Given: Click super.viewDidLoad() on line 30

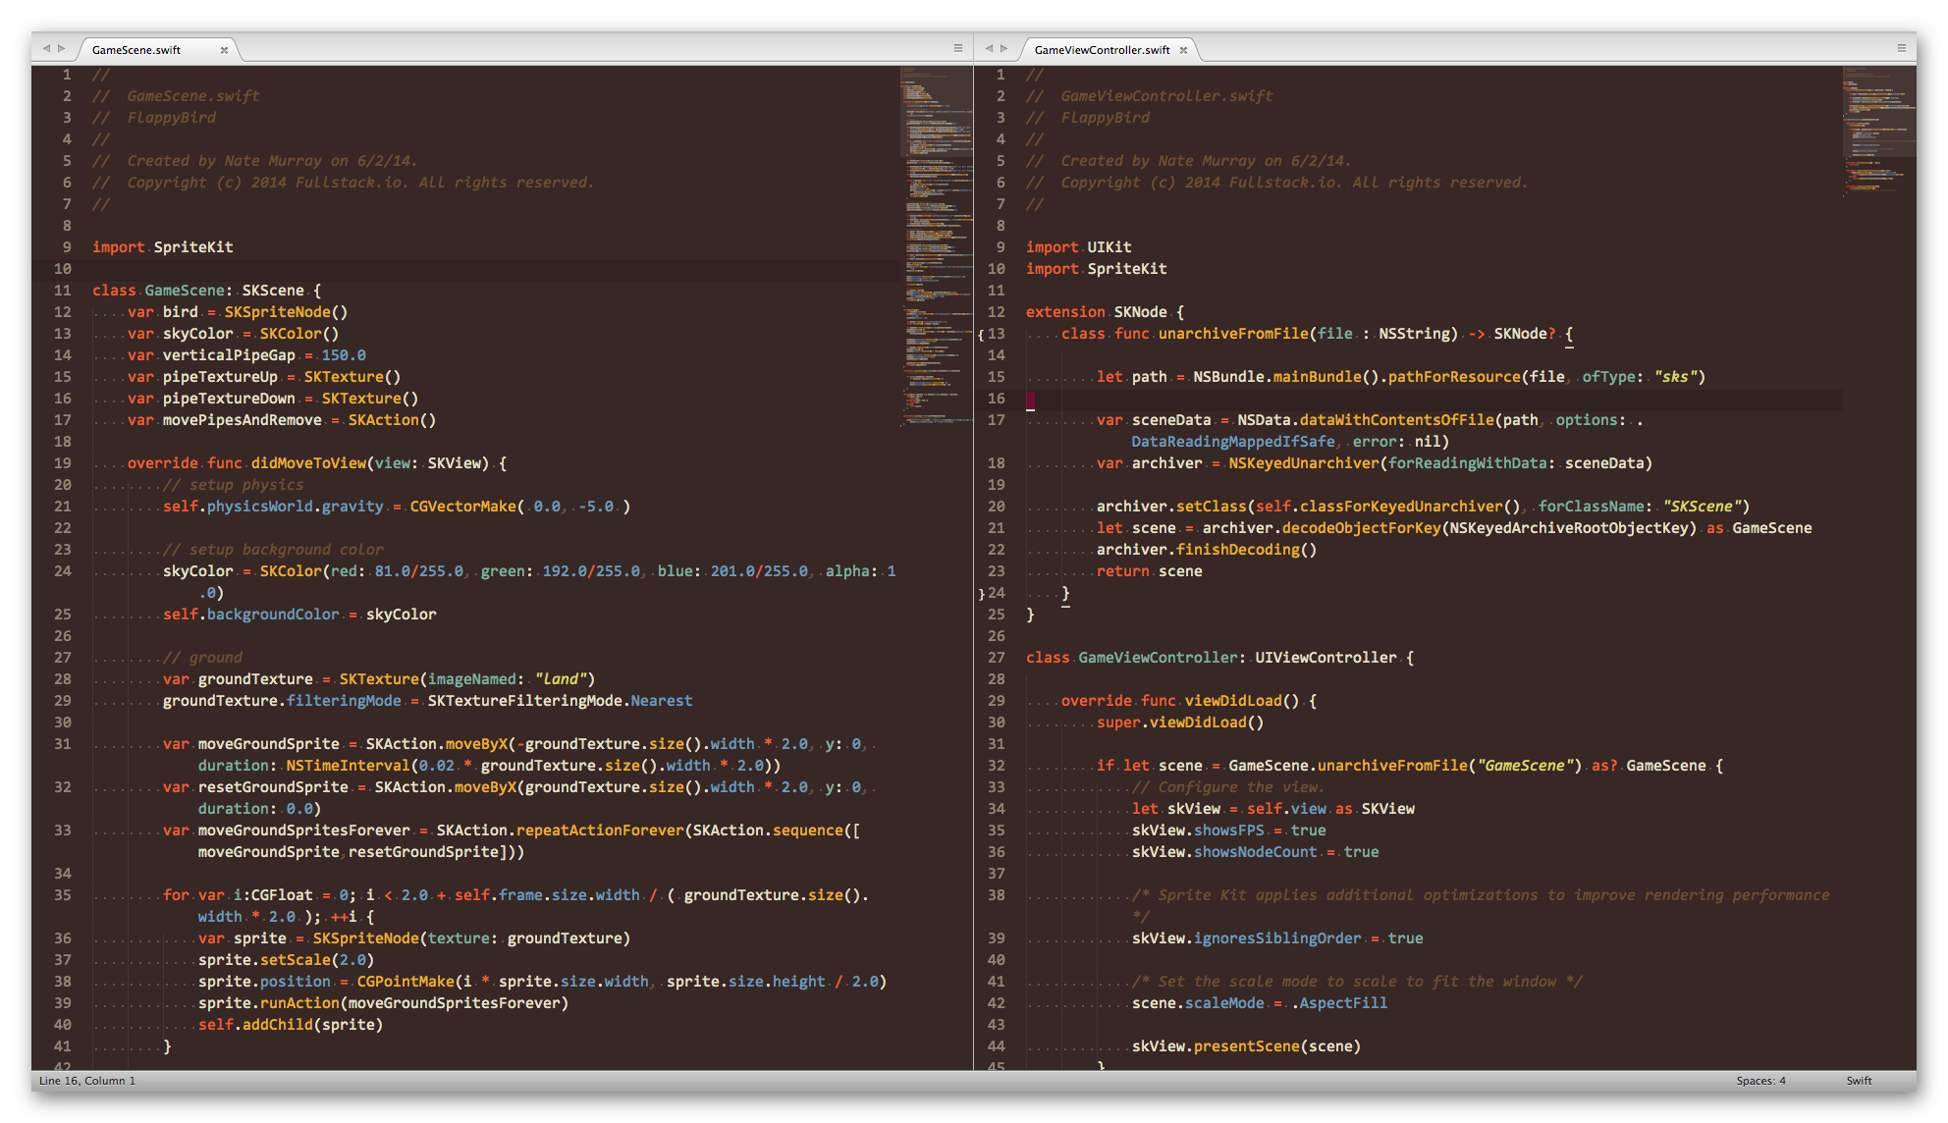Looking at the screenshot, I should [1180, 722].
